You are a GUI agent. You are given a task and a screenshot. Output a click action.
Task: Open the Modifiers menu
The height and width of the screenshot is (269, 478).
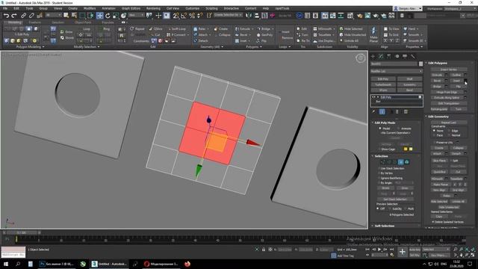90,8
